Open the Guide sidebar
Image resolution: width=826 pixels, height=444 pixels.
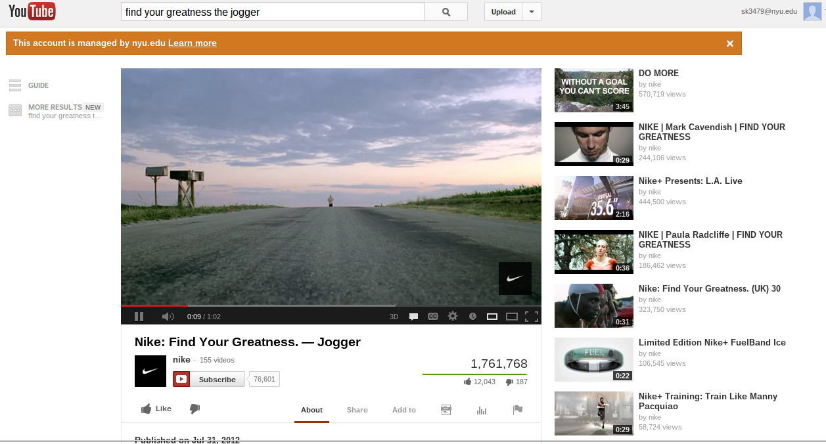pyautogui.click(x=30, y=85)
